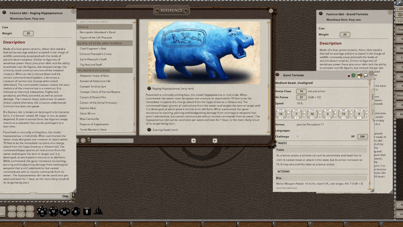The width and height of the screenshot is (403, 227).
Task: Roll the d10 die
Action: 65,212
